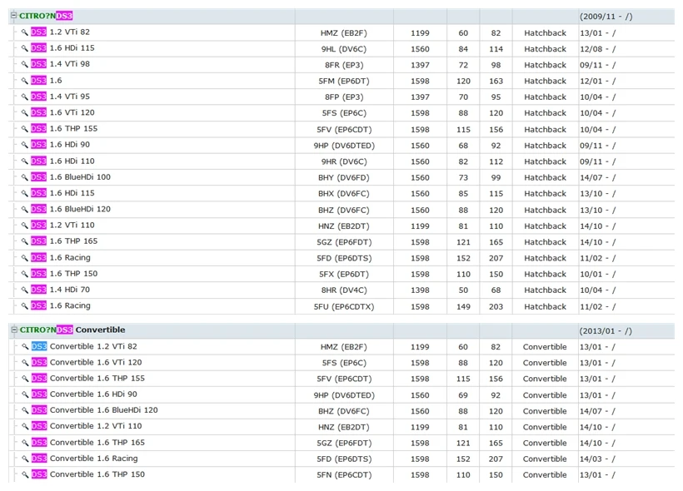Click magnifier beside DS3 Convertible 1.6 BlueHDi 120
Viewport: 683px width, 491px height.
(25, 410)
